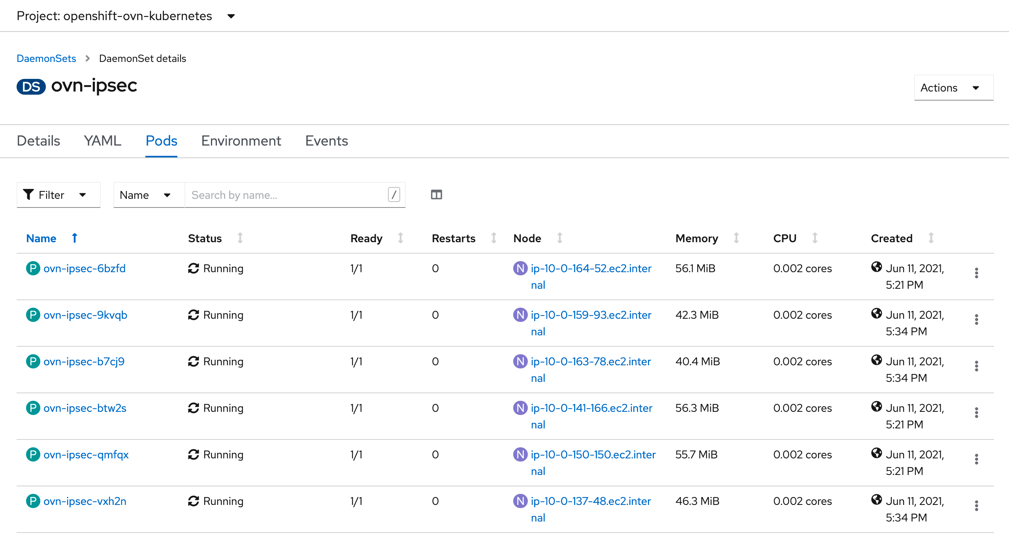This screenshot has width=1009, height=542.
Task: Switch to the YAML tab
Action: point(103,141)
